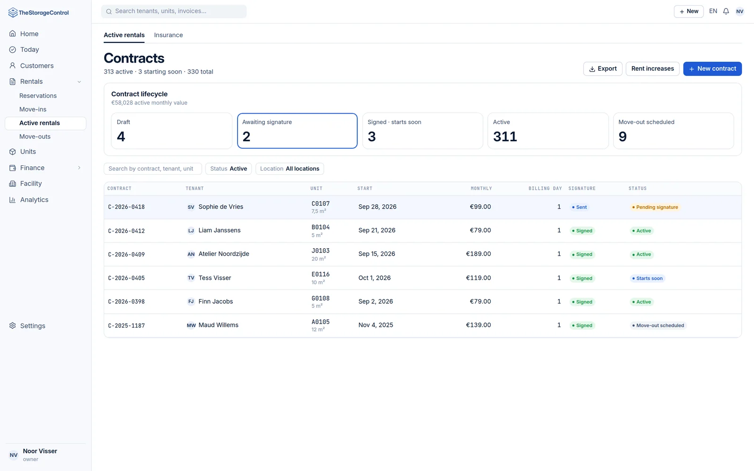Filter by Signed starts soon card

click(x=423, y=130)
